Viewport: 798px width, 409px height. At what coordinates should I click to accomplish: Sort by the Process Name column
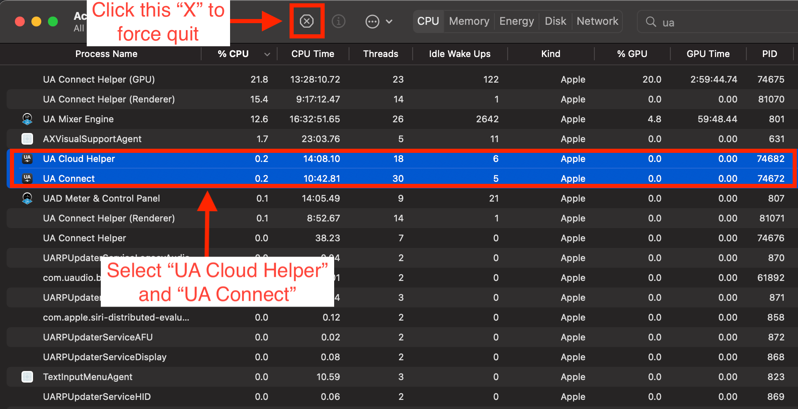pyautogui.click(x=106, y=54)
